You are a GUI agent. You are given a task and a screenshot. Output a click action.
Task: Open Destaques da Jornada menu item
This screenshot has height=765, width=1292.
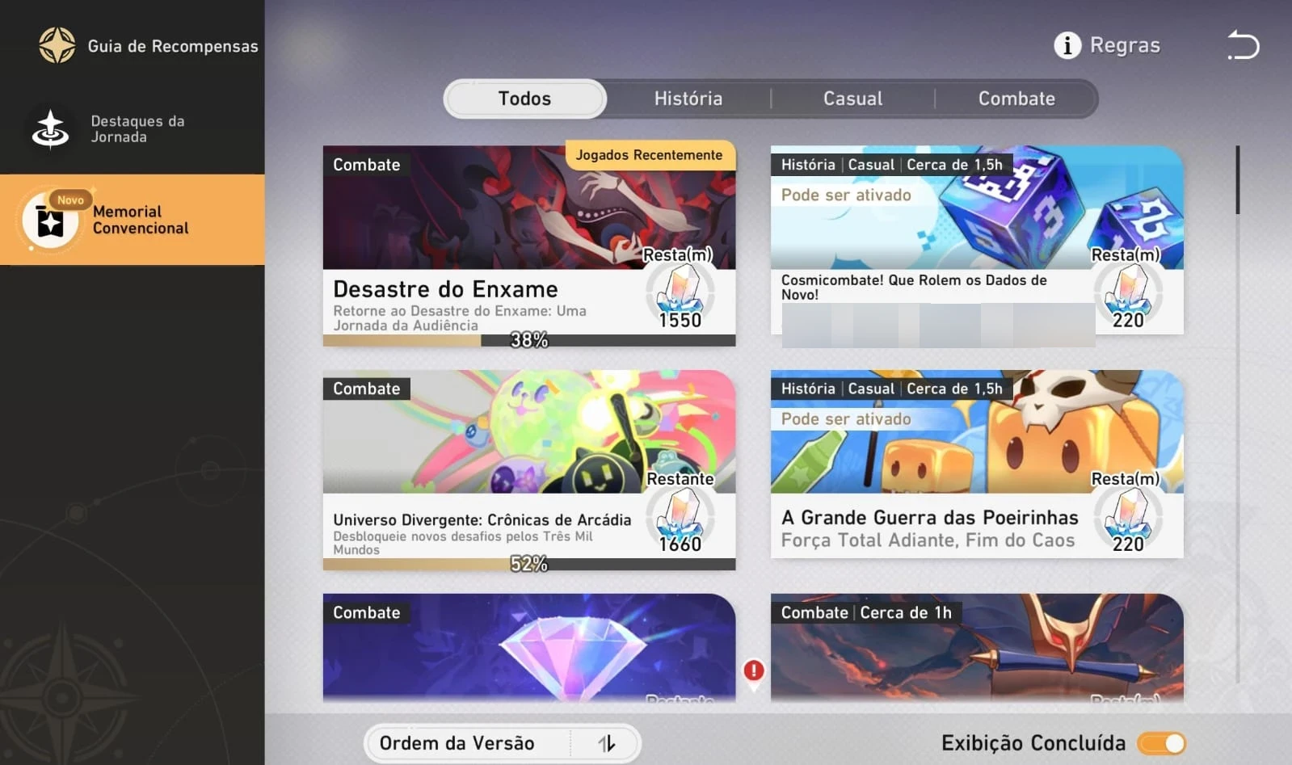[133, 129]
